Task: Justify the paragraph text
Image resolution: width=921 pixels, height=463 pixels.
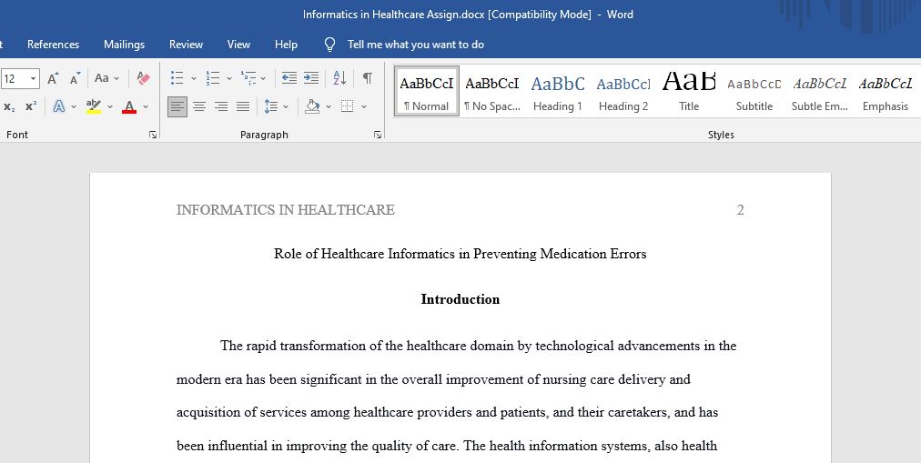Action: 243,106
